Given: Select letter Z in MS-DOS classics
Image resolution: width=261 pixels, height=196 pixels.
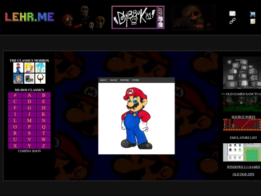Looking at the screenshot, I should coord(43,146).
